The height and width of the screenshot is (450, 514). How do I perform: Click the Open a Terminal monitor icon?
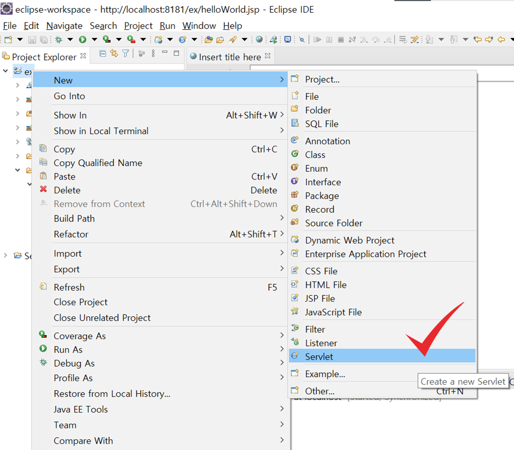(287, 40)
